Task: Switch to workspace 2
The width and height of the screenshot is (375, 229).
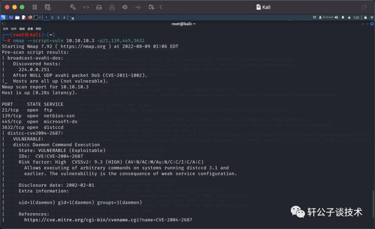Action: point(52,17)
